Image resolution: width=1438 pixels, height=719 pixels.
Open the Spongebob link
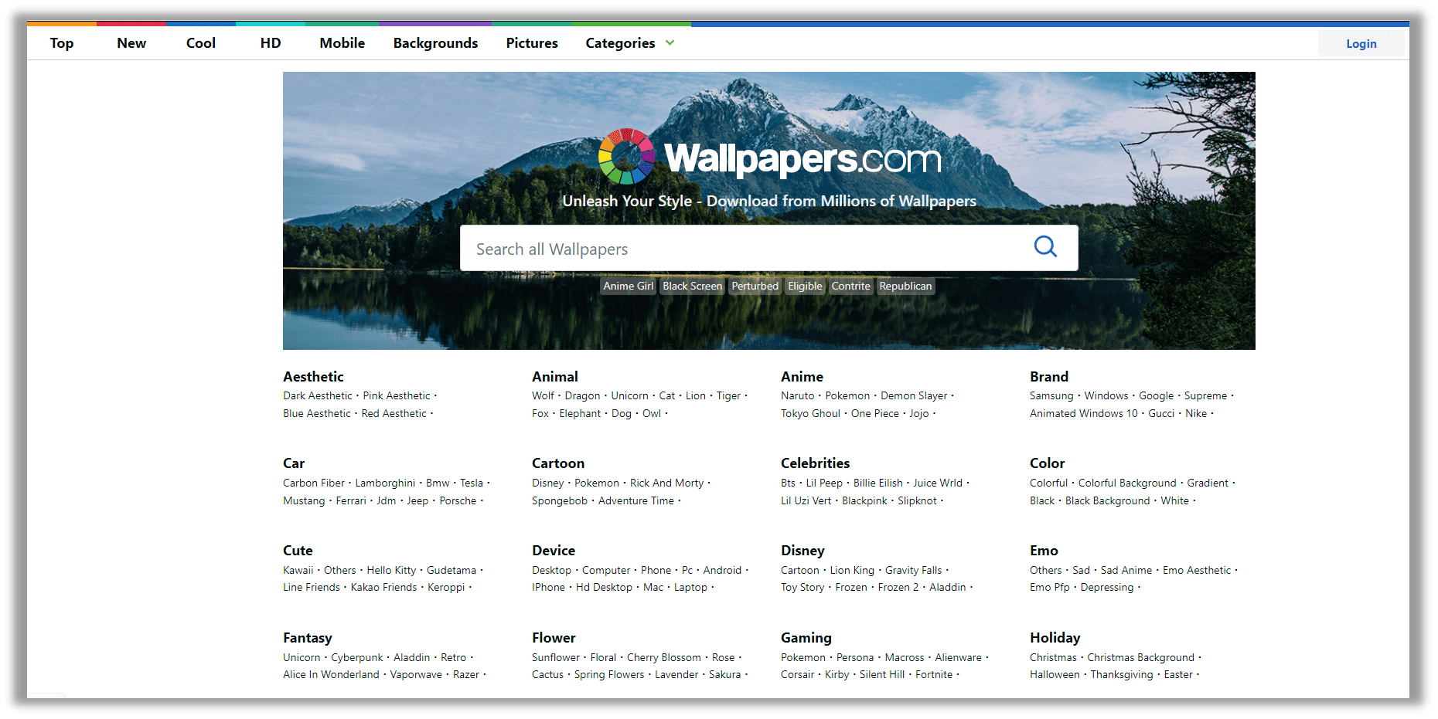[560, 501]
